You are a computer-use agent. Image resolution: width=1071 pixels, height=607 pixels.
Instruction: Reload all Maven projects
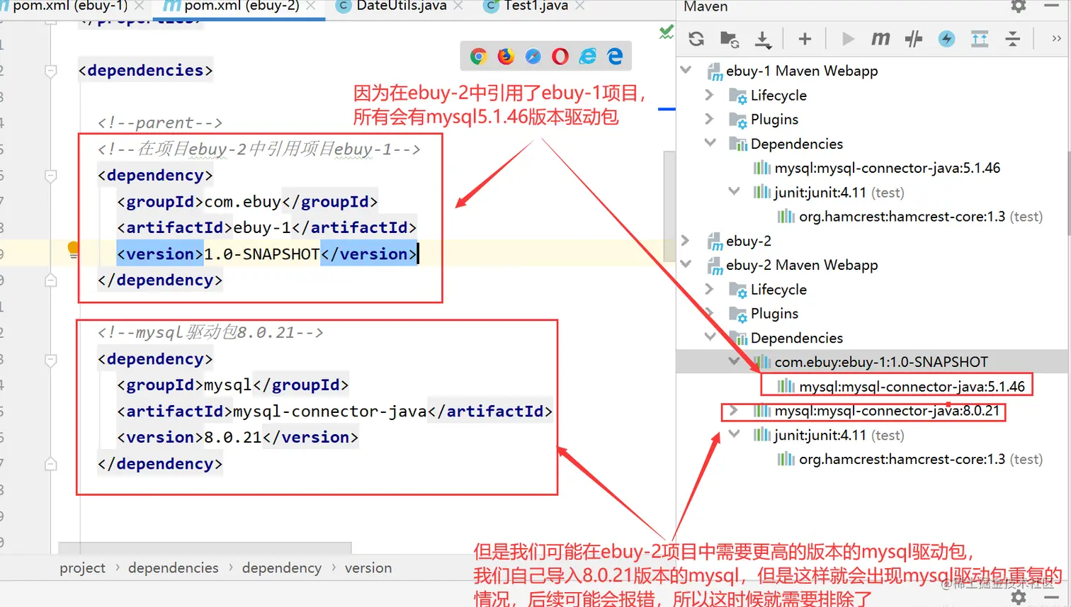tap(696, 39)
